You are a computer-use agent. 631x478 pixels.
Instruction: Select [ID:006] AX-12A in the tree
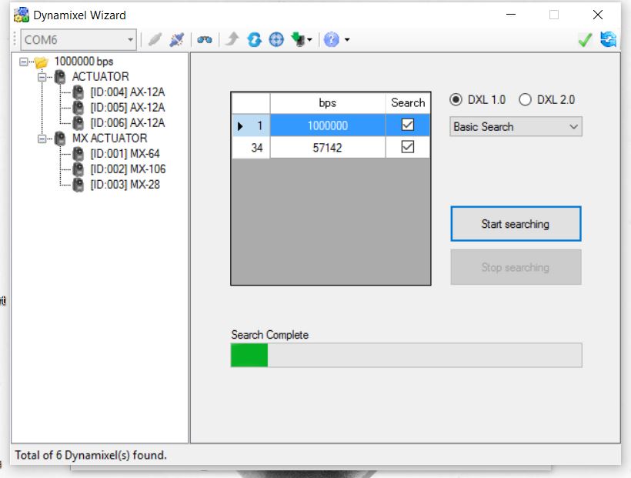(x=128, y=123)
